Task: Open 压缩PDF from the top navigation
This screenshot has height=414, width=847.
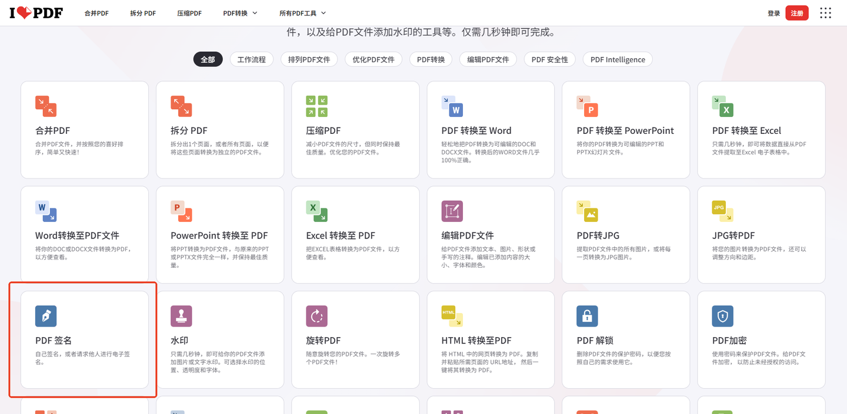Action: [189, 13]
